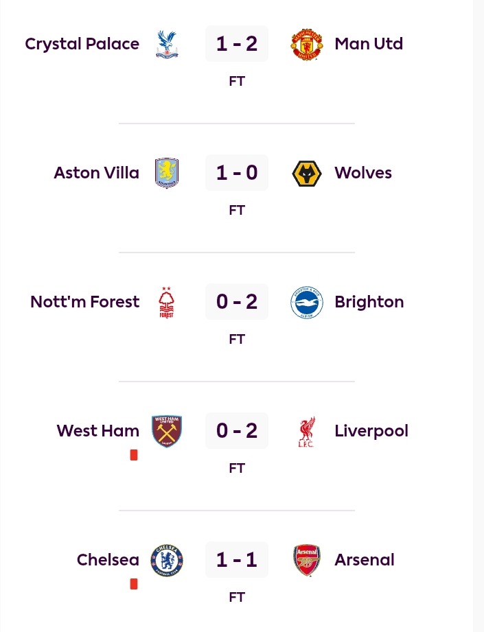The image size is (484, 632).
Task: Click the Aston Villa club crest
Action: pos(167,173)
